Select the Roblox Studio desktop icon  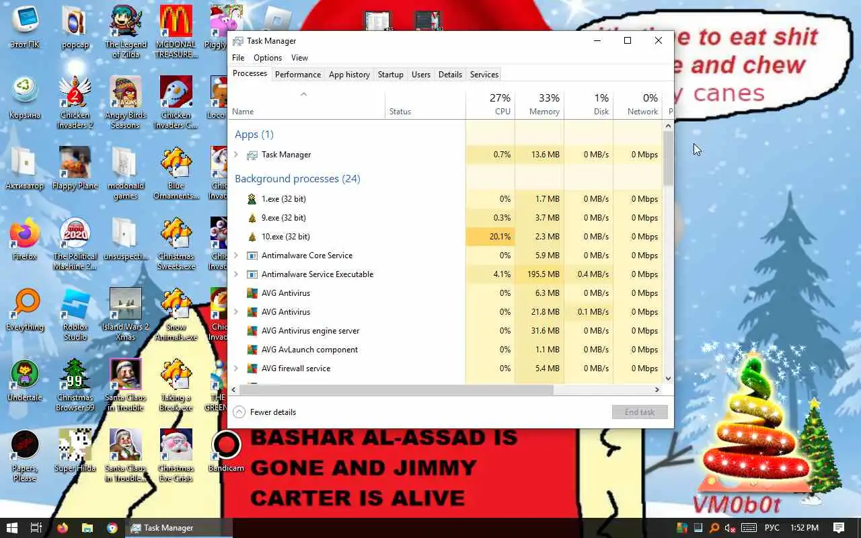point(75,315)
